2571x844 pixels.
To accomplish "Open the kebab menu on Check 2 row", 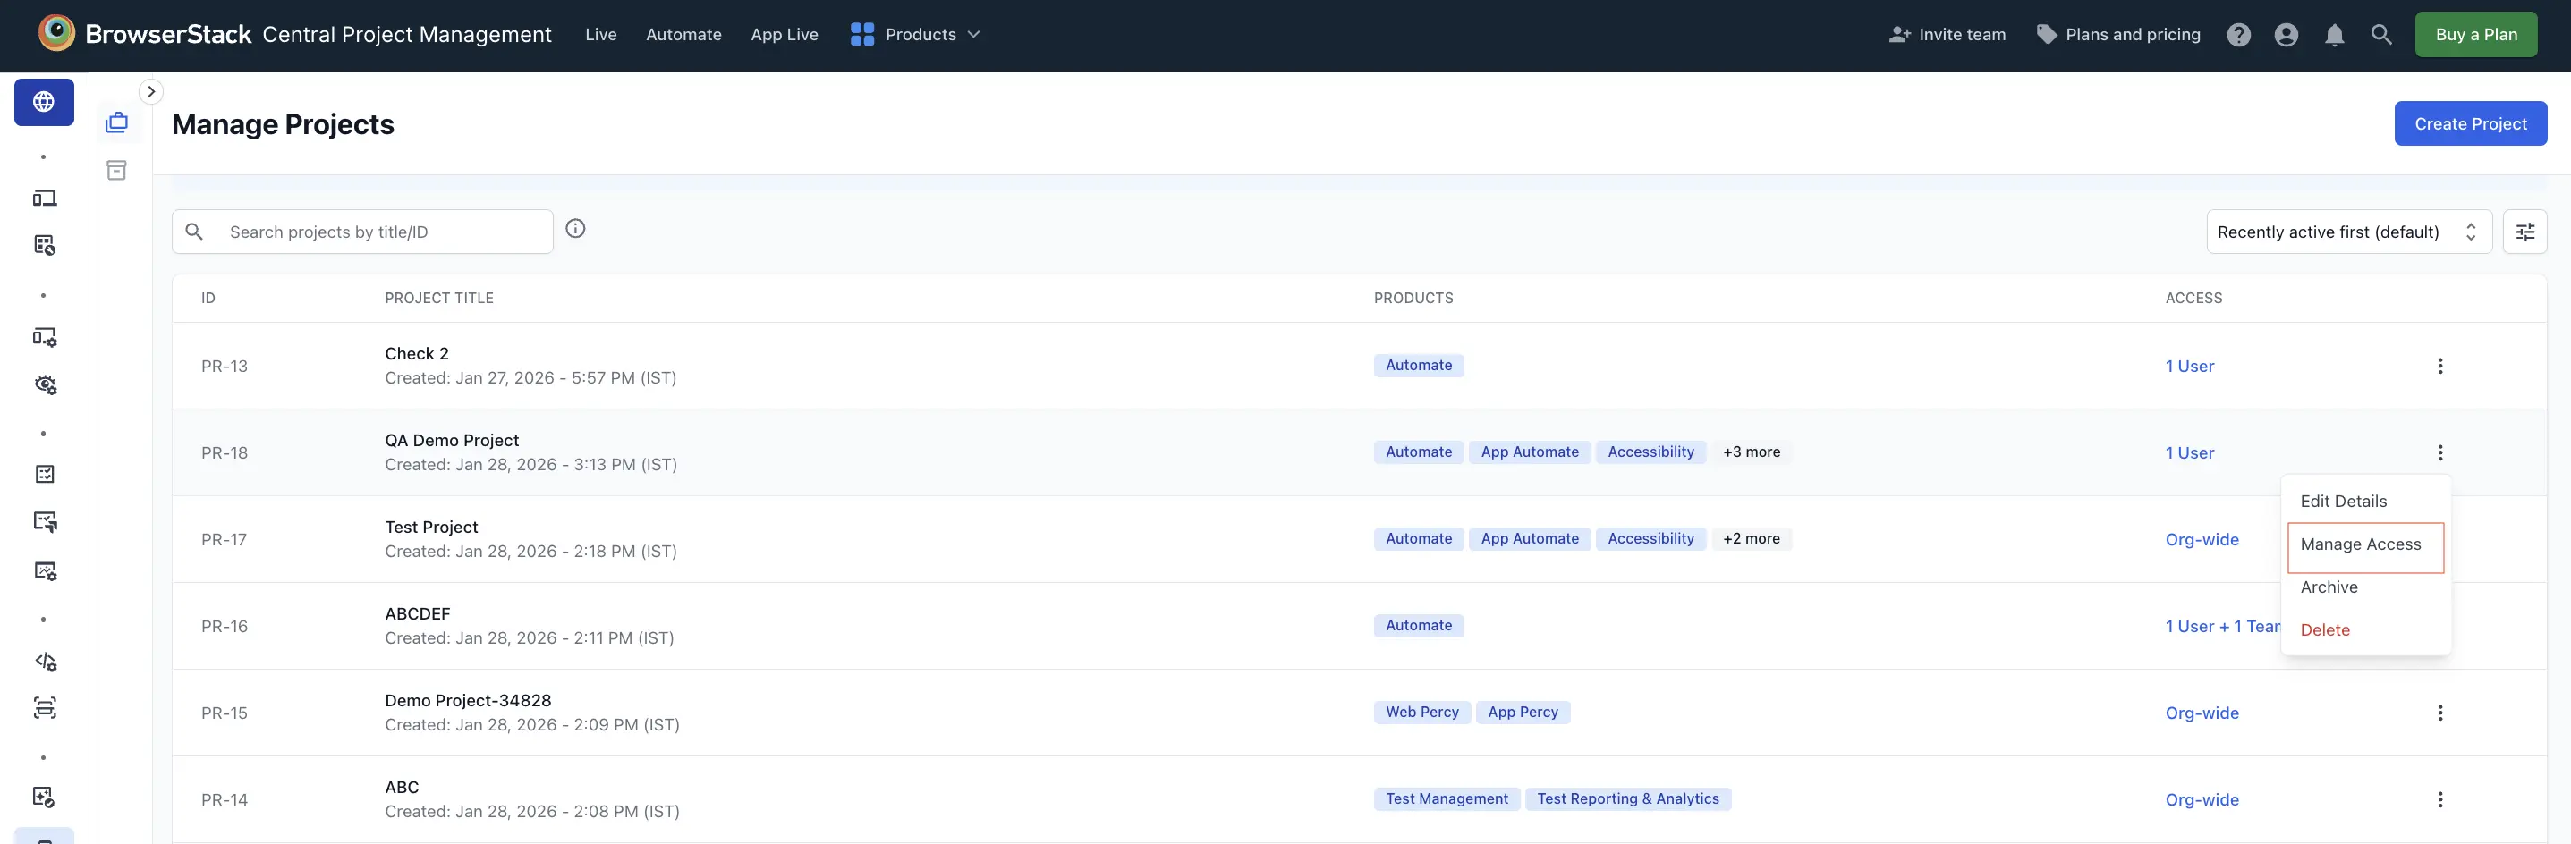I will 2441,367.
